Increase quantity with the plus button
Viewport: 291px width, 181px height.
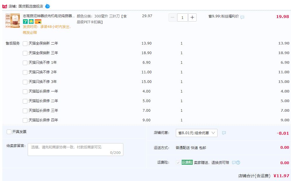(x=192, y=17)
